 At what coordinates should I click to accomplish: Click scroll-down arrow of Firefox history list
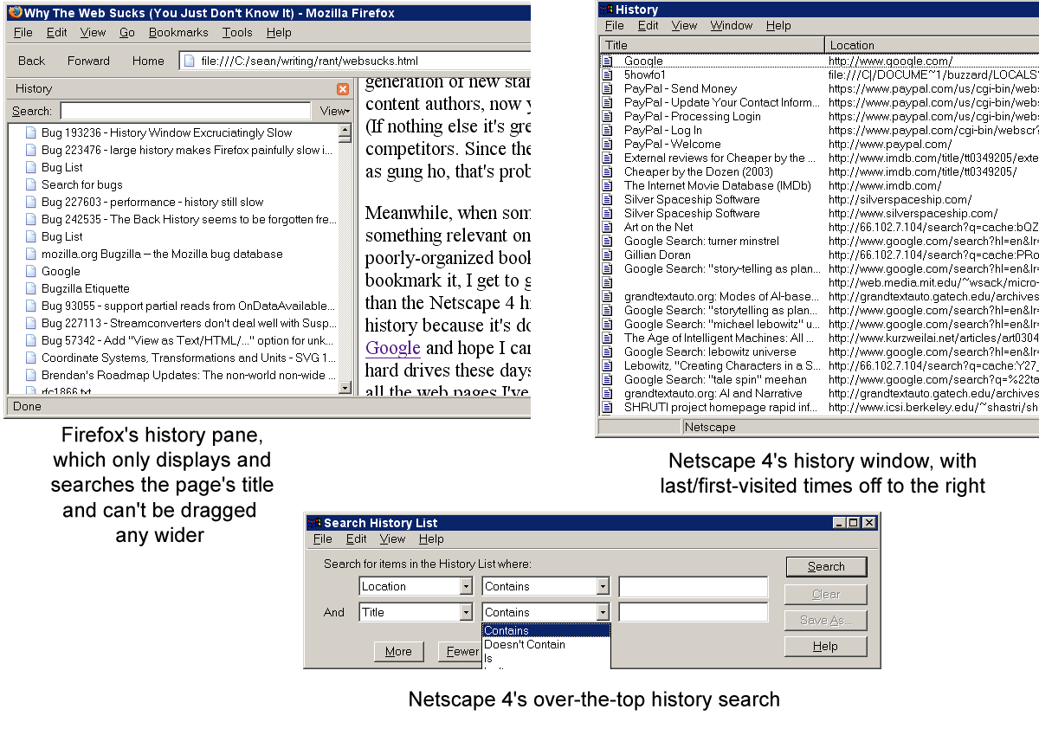point(345,388)
